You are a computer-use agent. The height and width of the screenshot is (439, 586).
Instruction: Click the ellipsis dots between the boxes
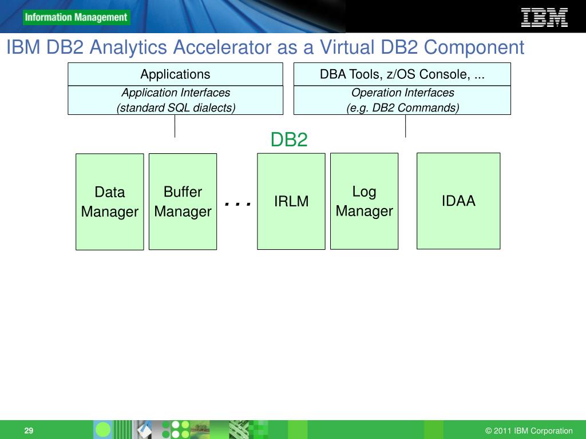point(237,204)
